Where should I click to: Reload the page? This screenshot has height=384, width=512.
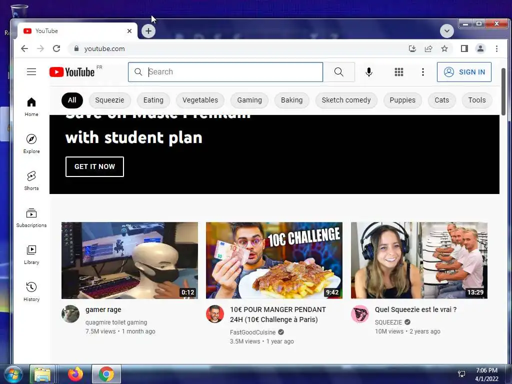pyautogui.click(x=56, y=48)
